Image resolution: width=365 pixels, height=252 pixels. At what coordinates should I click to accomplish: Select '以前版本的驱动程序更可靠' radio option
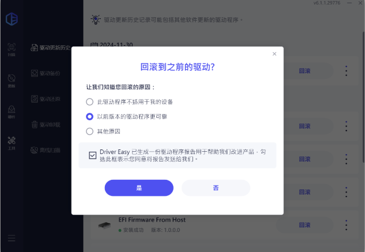click(x=89, y=116)
